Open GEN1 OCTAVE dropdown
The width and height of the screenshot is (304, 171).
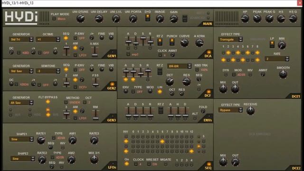pyautogui.click(x=48, y=39)
